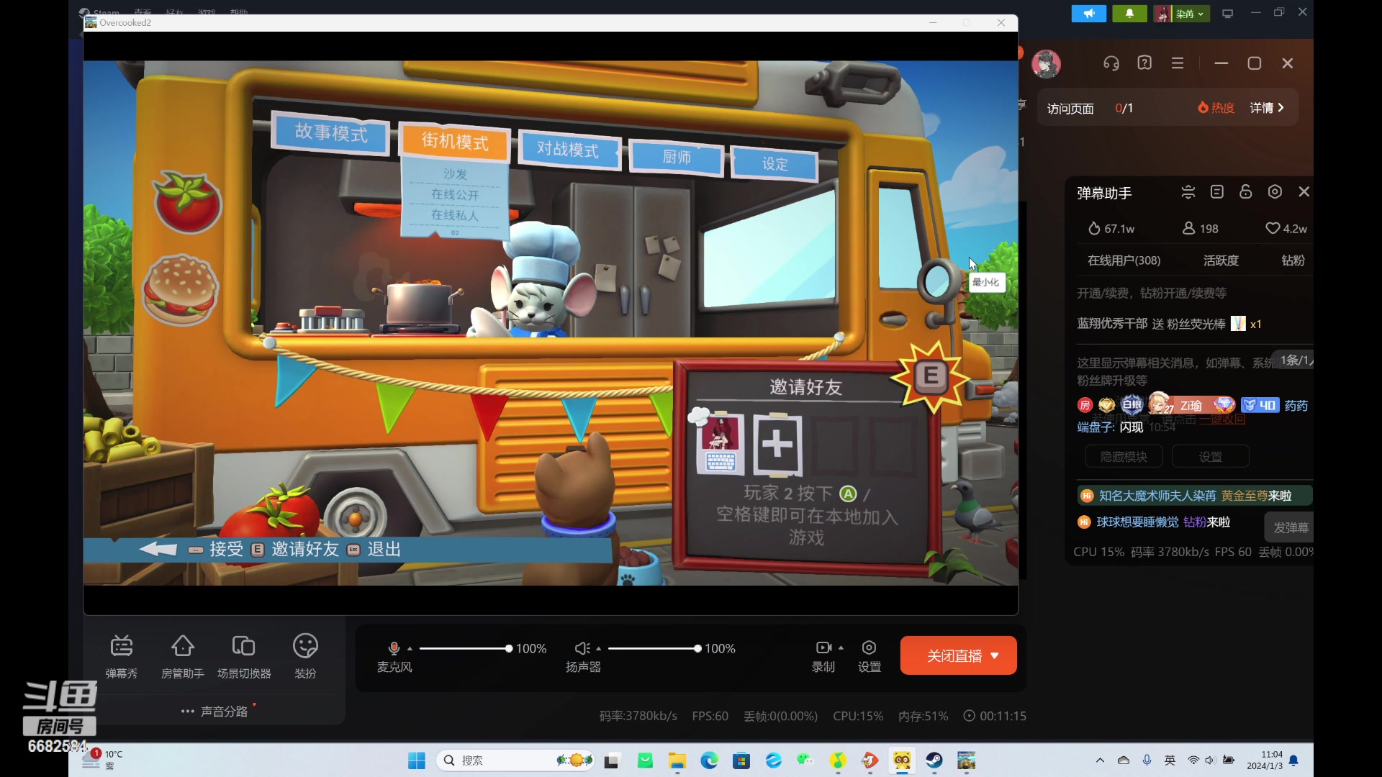
Task: Open Microsoft Edge from the taskbar
Action: coord(710,760)
